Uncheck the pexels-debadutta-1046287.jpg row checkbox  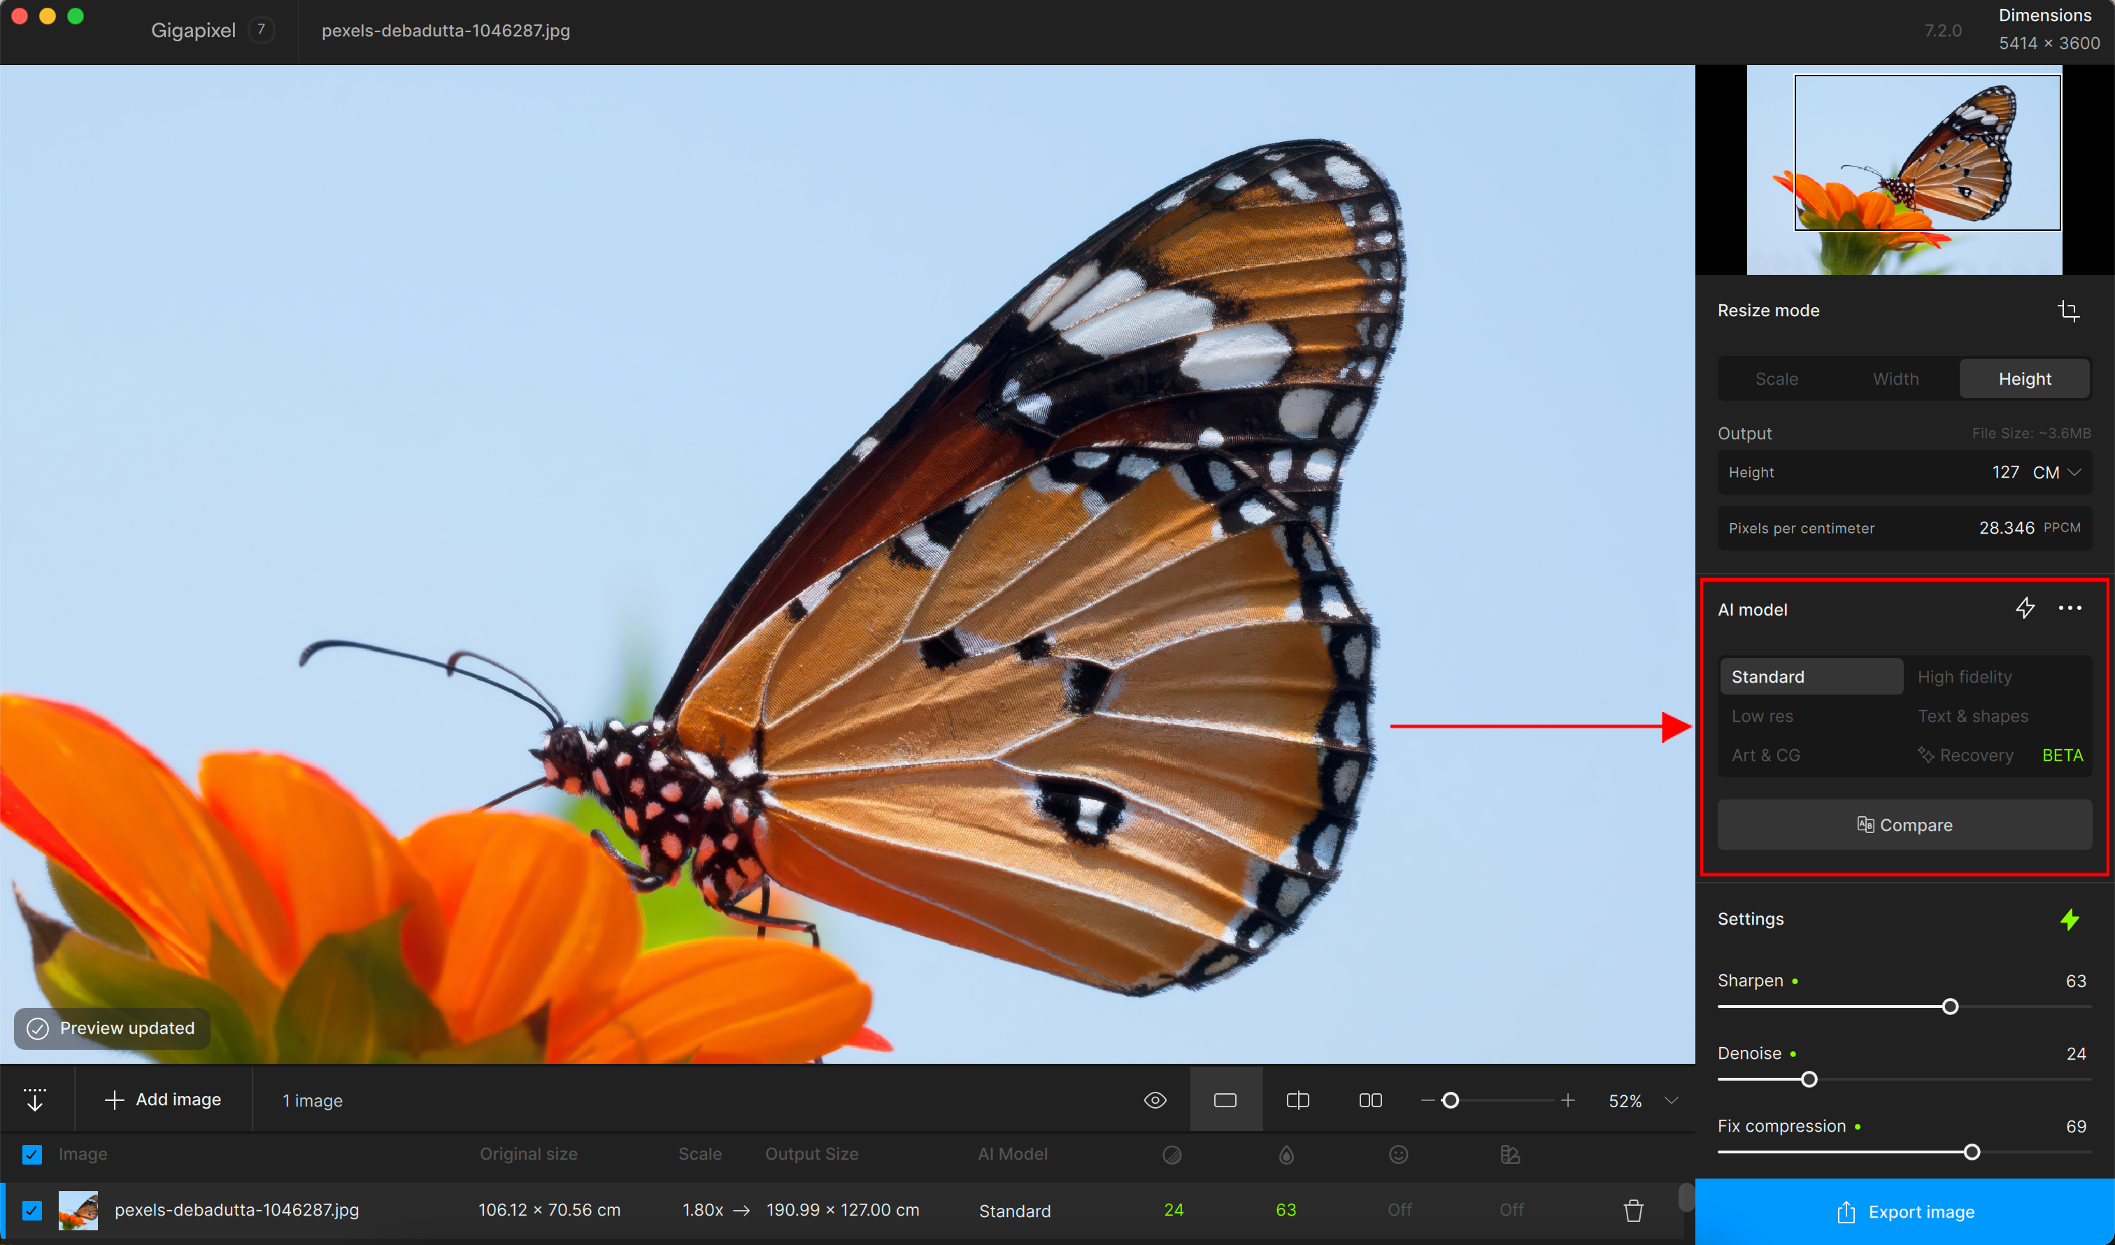32,1211
